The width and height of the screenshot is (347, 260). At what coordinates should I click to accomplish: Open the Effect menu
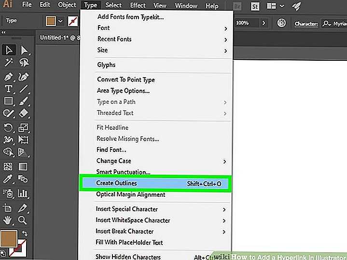(x=138, y=5)
